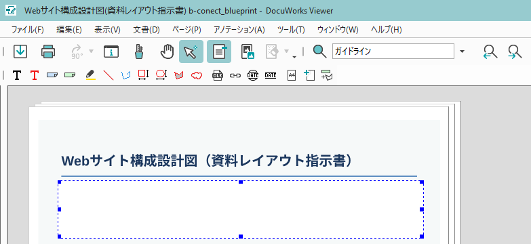Select the red rectangle annotation tool
Screen dimensions: 531x244
point(144,75)
